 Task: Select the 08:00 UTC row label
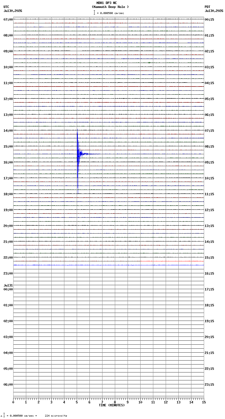coord(8,35)
